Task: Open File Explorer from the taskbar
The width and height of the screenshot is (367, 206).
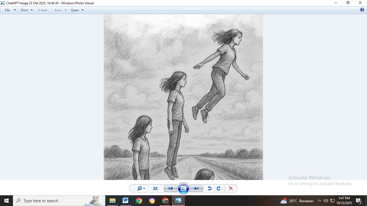Action: coord(112,201)
